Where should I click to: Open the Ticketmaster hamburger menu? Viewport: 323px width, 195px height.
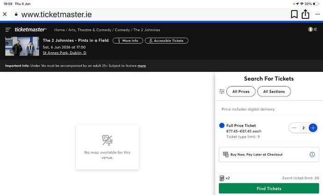coord(8,30)
